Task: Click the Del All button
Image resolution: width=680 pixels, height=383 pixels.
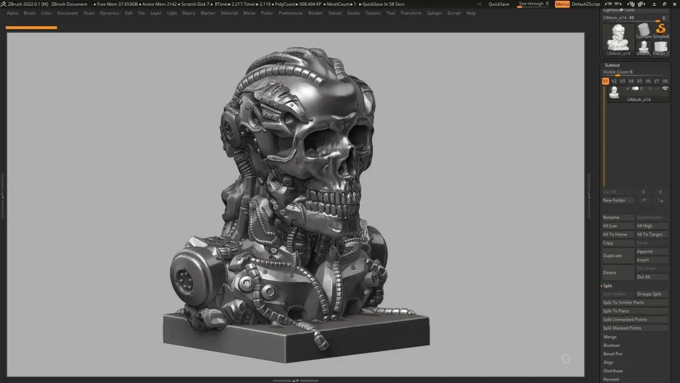Action: (x=652, y=277)
